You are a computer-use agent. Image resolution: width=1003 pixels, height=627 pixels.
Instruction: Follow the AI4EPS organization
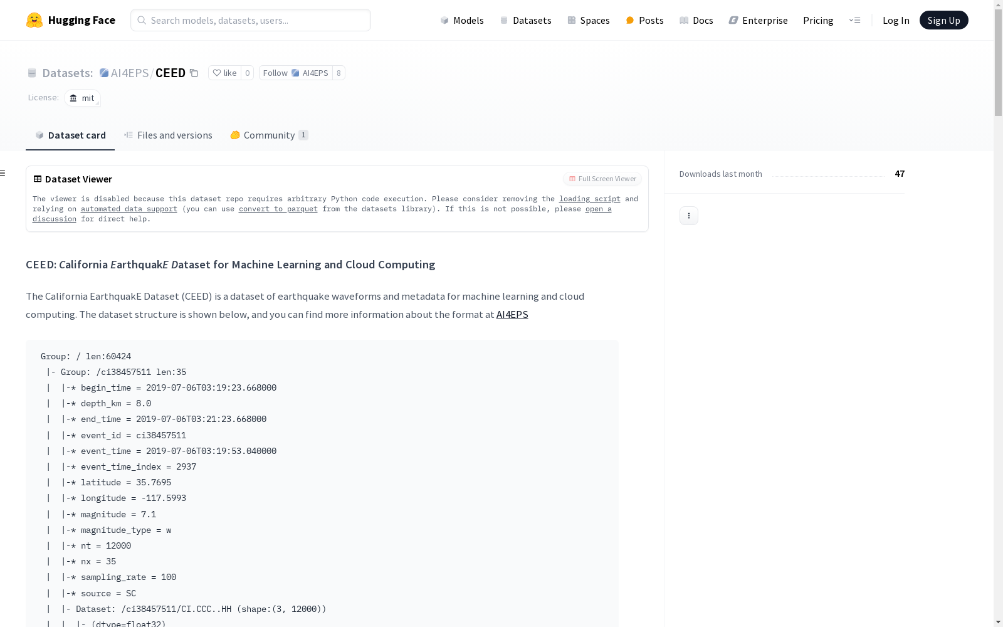(x=295, y=73)
